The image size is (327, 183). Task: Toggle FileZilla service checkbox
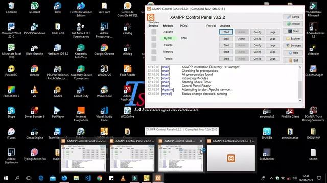click(x=154, y=45)
